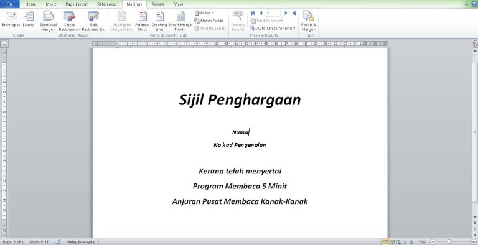Insert an Address Block
The height and width of the screenshot is (245, 478).
click(x=143, y=21)
